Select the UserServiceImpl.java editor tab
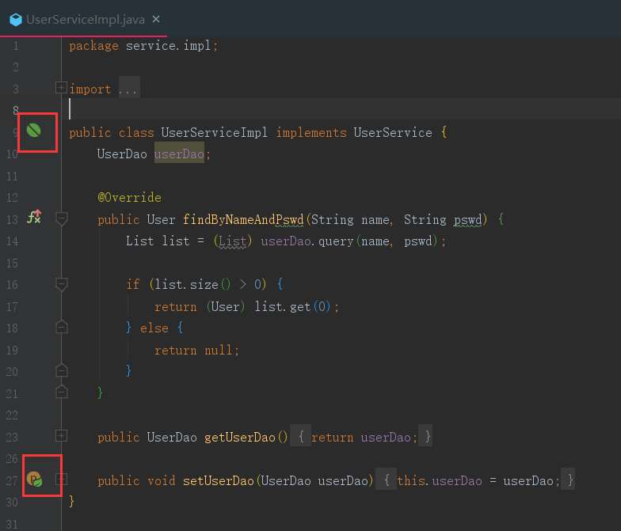The width and height of the screenshot is (621, 531). [x=84, y=19]
